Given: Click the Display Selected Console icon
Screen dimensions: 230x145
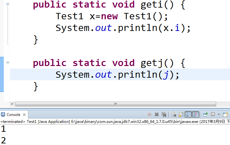Looking at the screenshot, I should (x=213, y=114).
